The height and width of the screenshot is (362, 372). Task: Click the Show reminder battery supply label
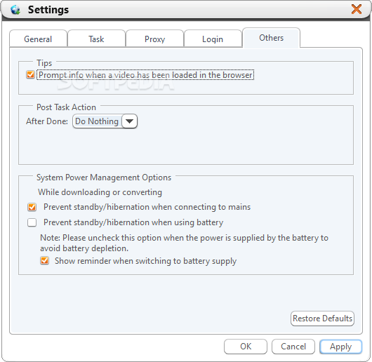pyautogui.click(x=146, y=261)
